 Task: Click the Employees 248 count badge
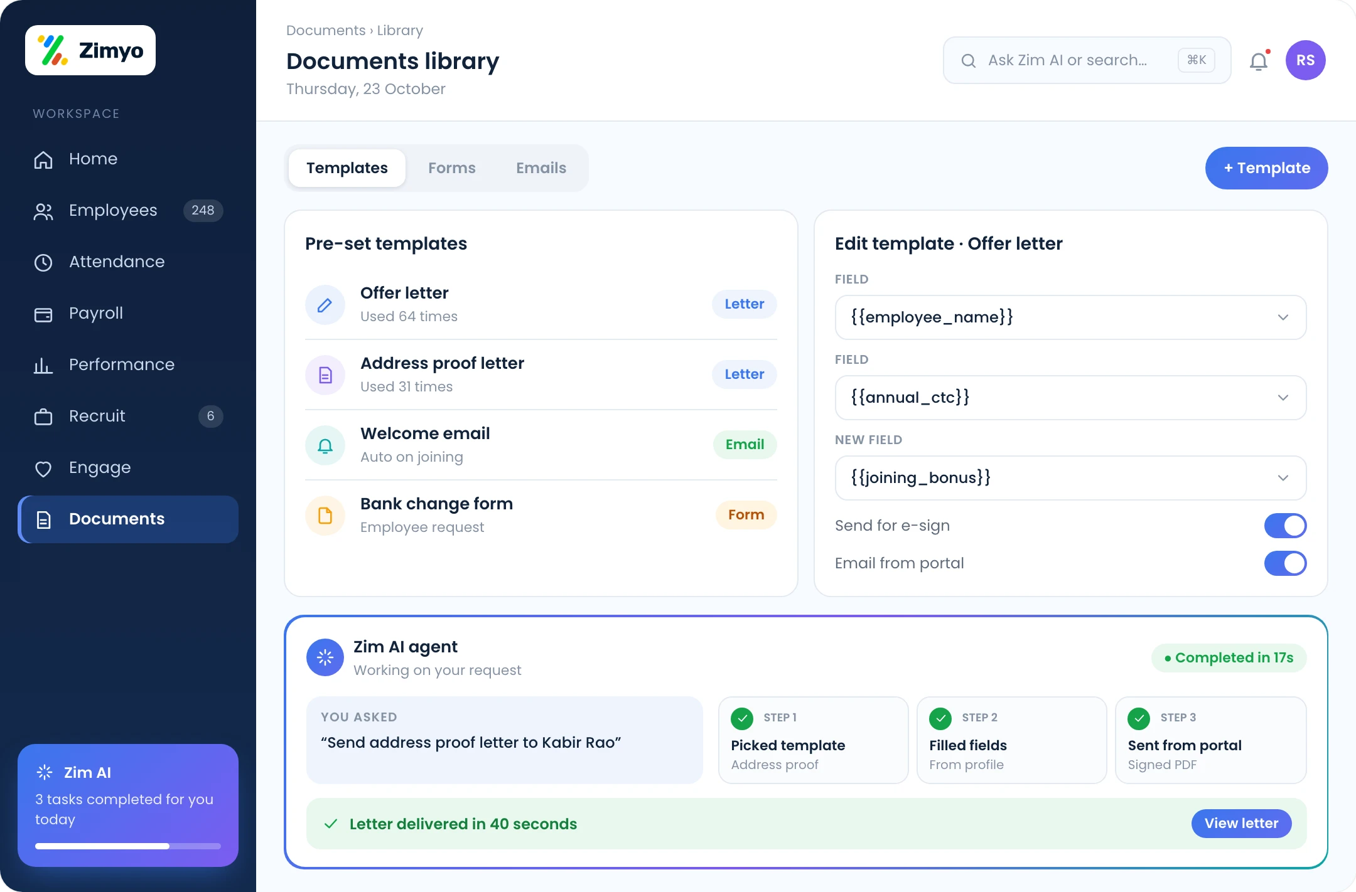[x=203, y=210]
